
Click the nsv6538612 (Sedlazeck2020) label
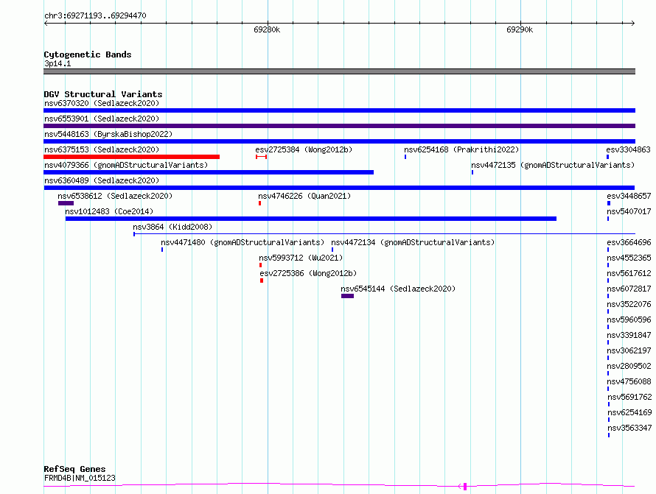(x=115, y=196)
